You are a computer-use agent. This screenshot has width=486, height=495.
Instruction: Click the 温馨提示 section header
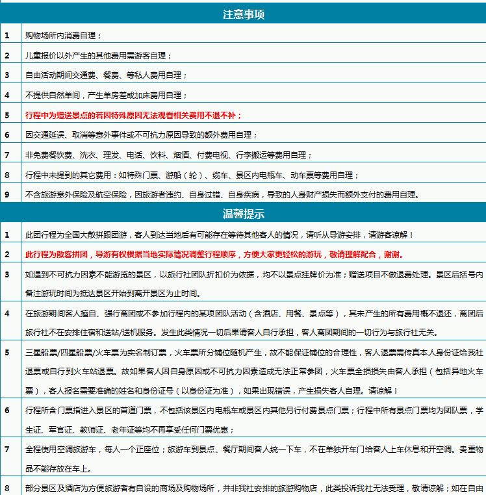[x=243, y=212]
